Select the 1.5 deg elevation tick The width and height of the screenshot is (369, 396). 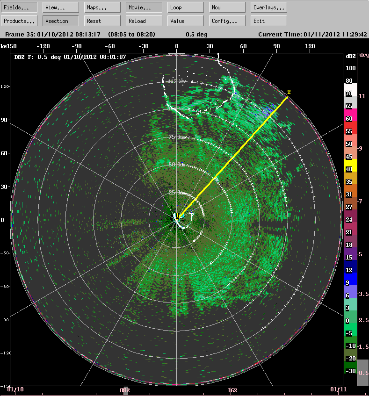tap(364, 346)
